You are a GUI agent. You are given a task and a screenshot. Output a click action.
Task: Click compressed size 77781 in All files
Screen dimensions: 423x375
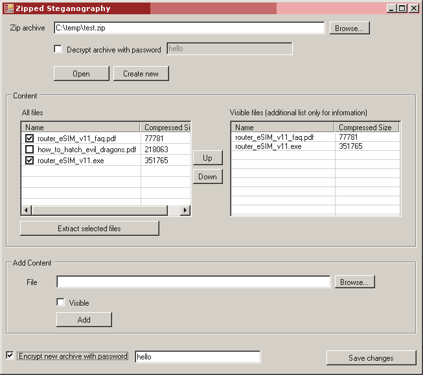point(154,139)
